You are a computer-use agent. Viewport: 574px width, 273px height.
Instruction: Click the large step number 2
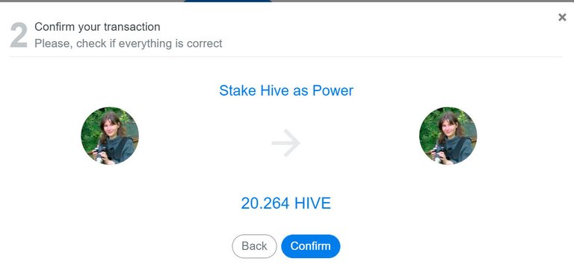19,35
